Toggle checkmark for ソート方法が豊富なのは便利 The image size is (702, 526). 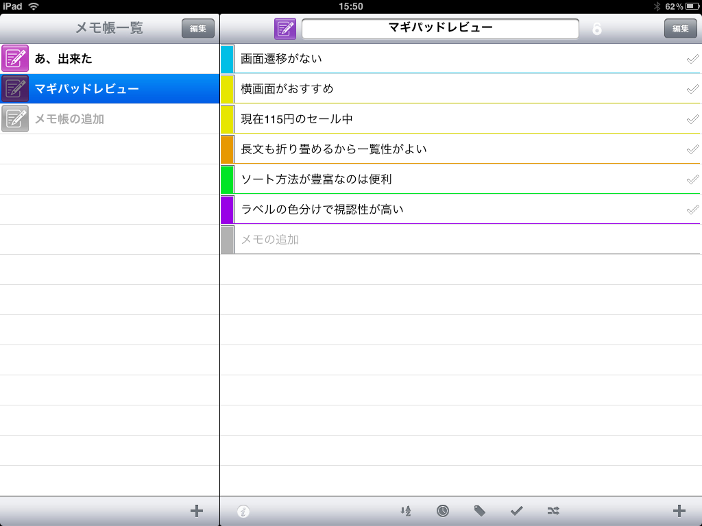click(x=692, y=179)
